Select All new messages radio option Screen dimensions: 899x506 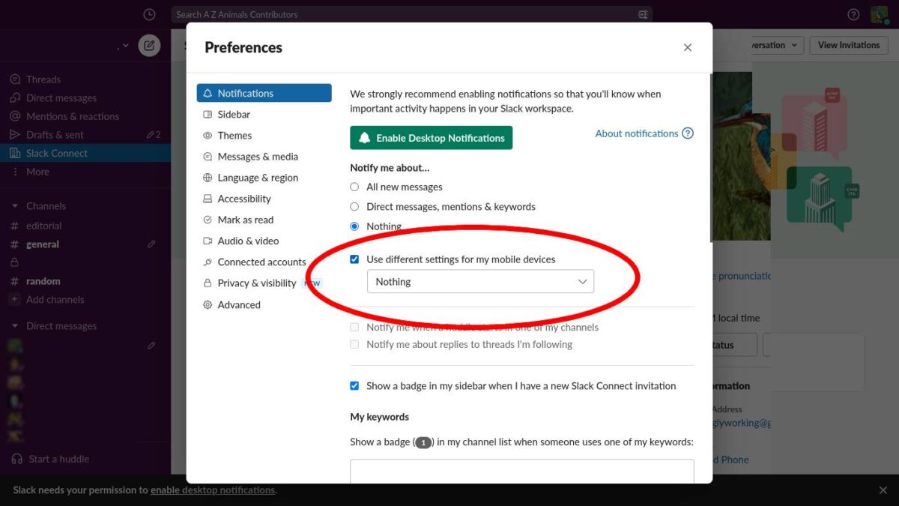[x=354, y=187]
